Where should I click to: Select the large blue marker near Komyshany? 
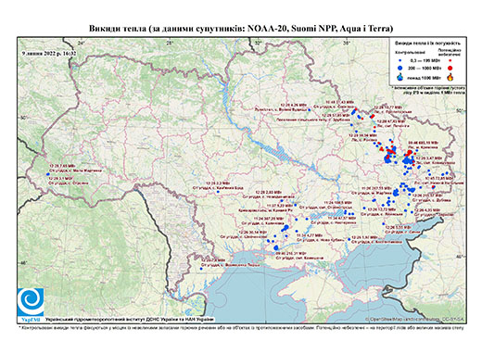[276, 247]
